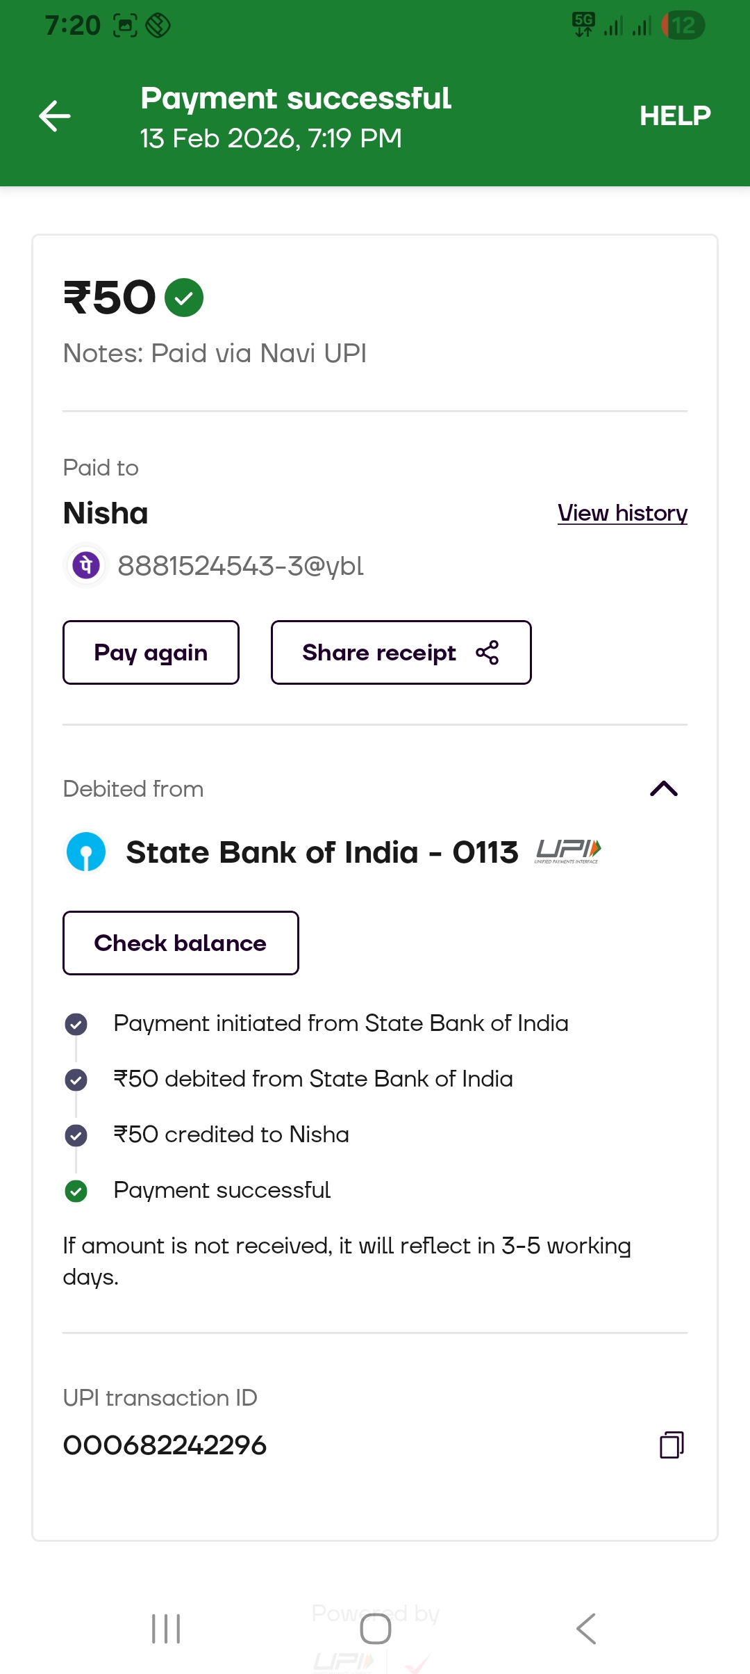Collapse the Debited from section
Screen dimensions: 750x1674
(x=663, y=788)
